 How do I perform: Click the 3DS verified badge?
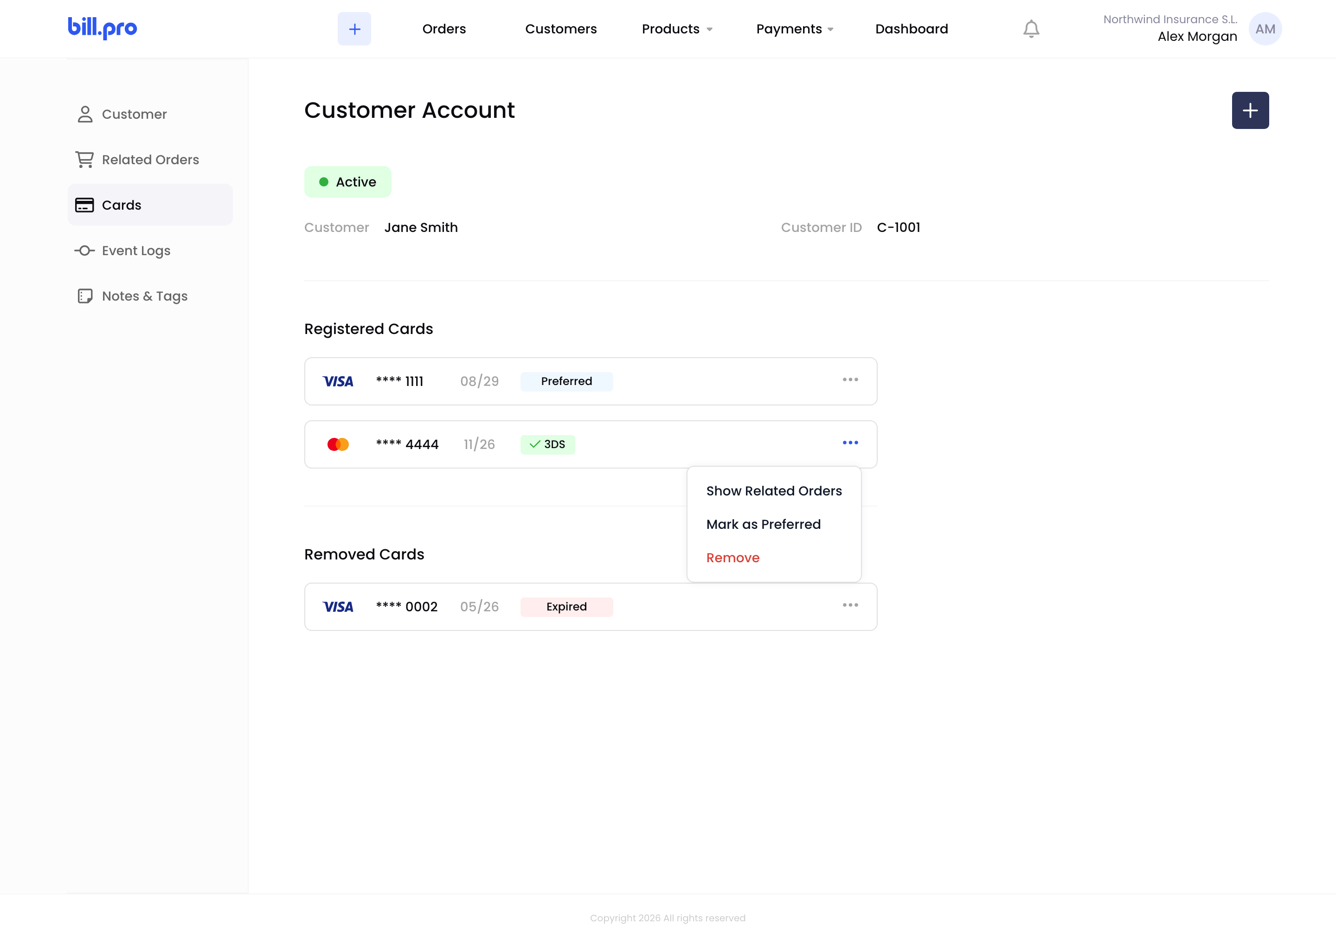coord(547,444)
